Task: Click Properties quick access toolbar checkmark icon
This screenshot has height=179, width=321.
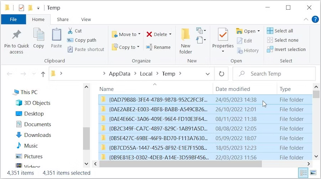Action: click(x=21, y=8)
